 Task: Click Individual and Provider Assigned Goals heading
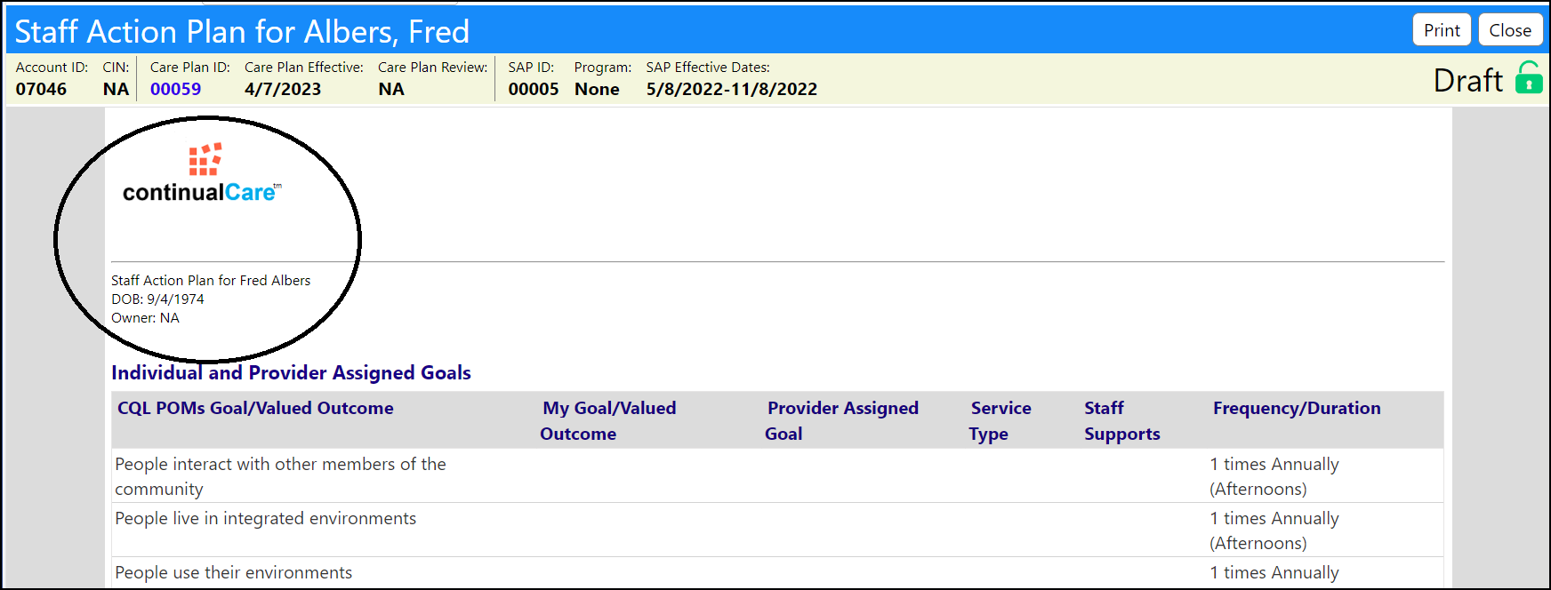pos(291,372)
